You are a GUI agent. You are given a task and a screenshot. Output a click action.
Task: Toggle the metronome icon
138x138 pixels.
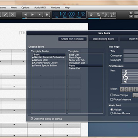pyautogui.click(x=92, y=15)
